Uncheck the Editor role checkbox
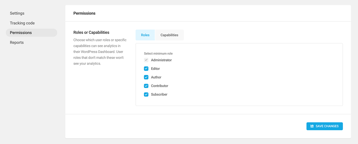 (x=146, y=69)
